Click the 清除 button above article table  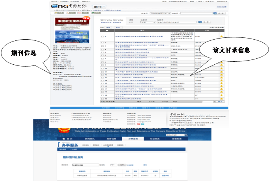click(108, 27)
